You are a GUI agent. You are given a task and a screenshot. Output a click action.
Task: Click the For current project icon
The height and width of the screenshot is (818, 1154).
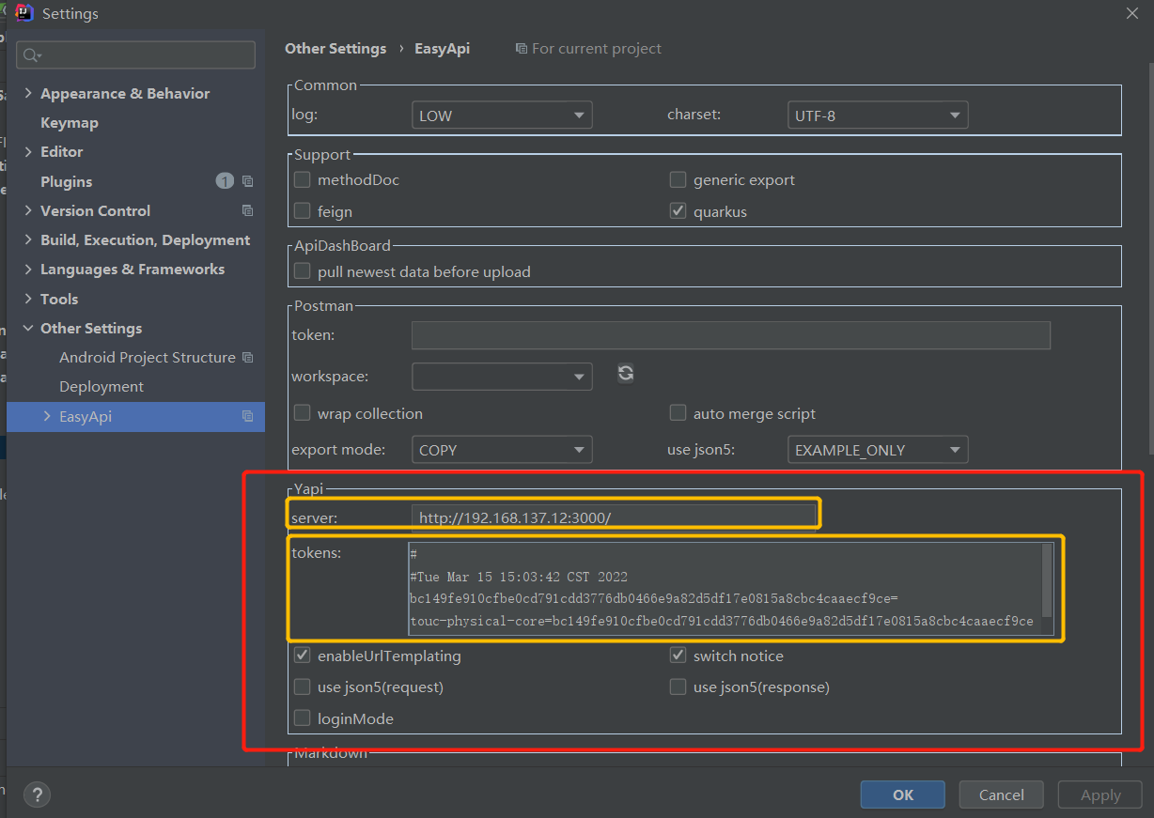click(521, 48)
